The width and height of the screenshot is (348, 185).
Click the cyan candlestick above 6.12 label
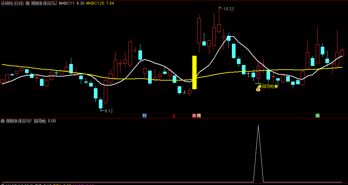tap(101, 104)
